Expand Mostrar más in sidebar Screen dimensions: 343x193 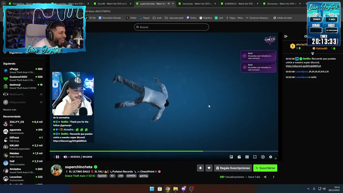click(x=10, y=110)
